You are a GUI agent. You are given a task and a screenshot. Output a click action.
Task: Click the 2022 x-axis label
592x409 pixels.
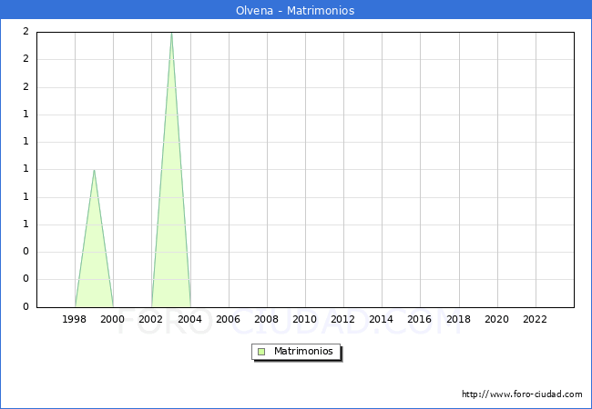coord(535,319)
